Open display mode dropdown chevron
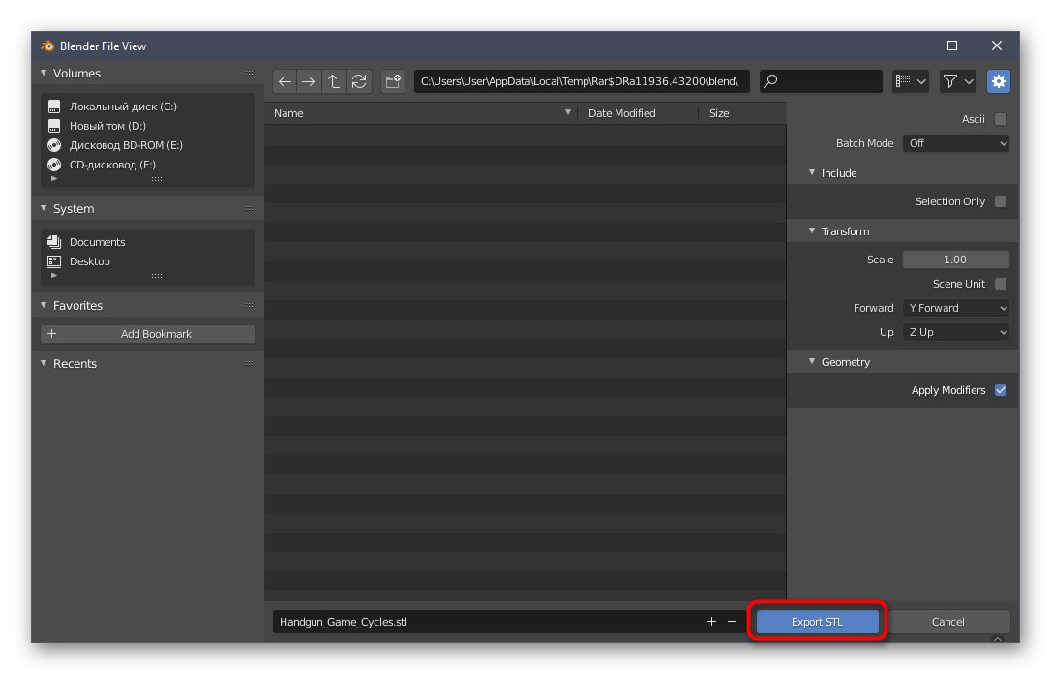This screenshot has width=1051, height=674. click(x=921, y=81)
